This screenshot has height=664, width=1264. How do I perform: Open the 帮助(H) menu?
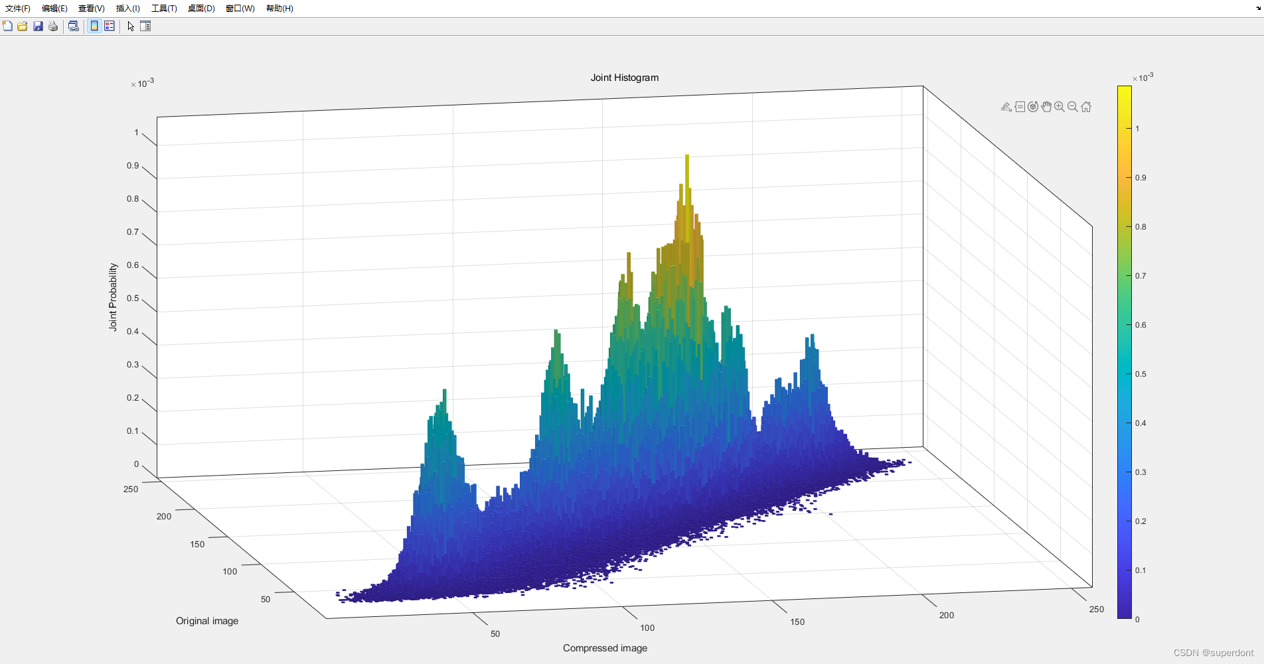click(x=279, y=9)
